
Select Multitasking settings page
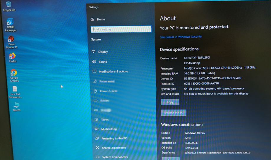(x=109, y=129)
